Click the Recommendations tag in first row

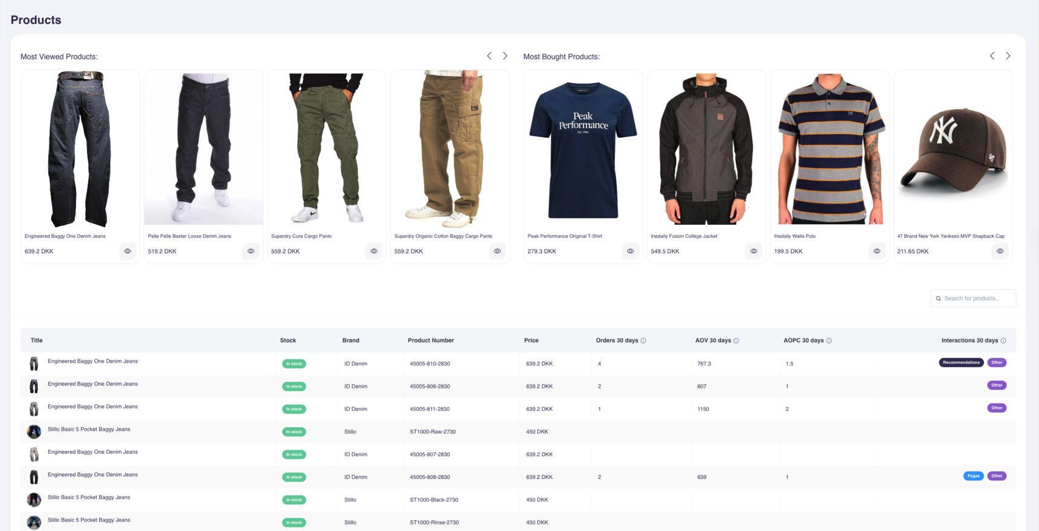tap(960, 362)
